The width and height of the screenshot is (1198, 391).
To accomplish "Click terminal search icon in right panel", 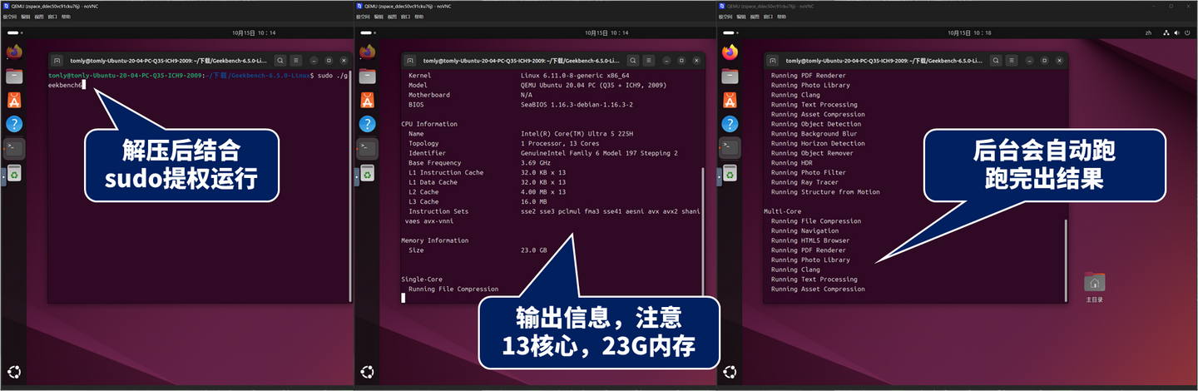I will [997, 61].
